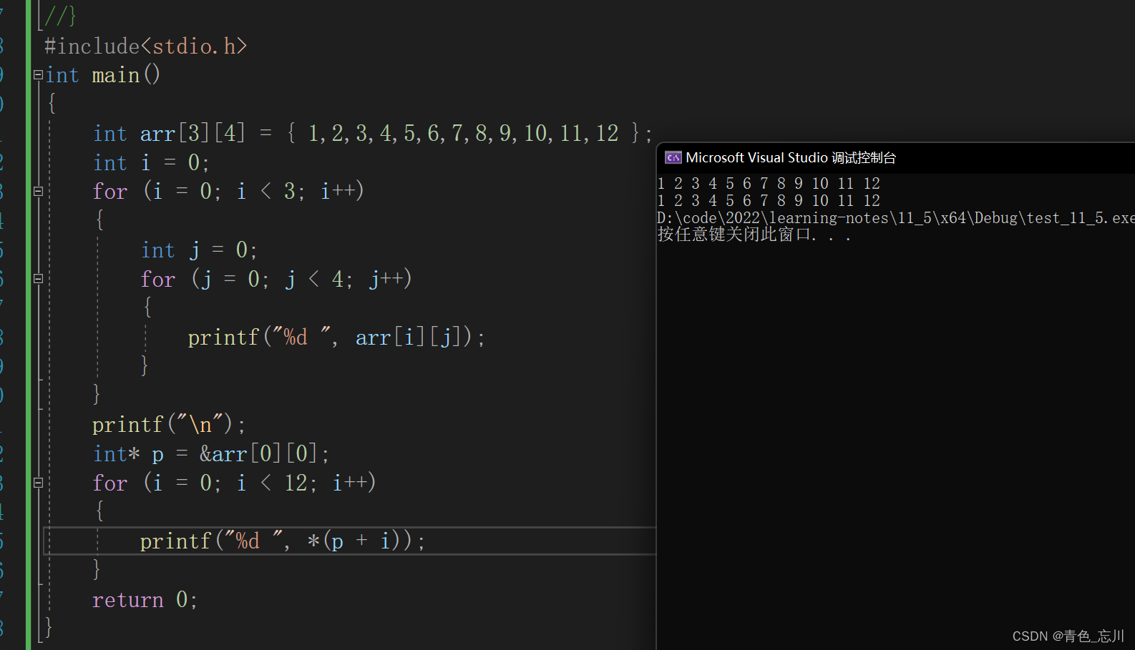Collapse the outer for (i < 3) loop

coord(38,191)
